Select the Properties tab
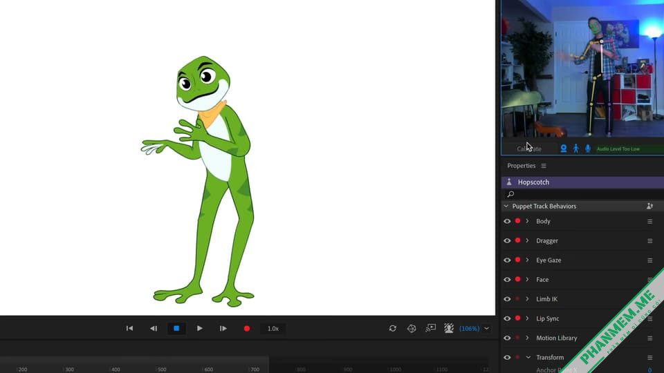Image resolution: width=664 pixels, height=373 pixels. (x=522, y=166)
